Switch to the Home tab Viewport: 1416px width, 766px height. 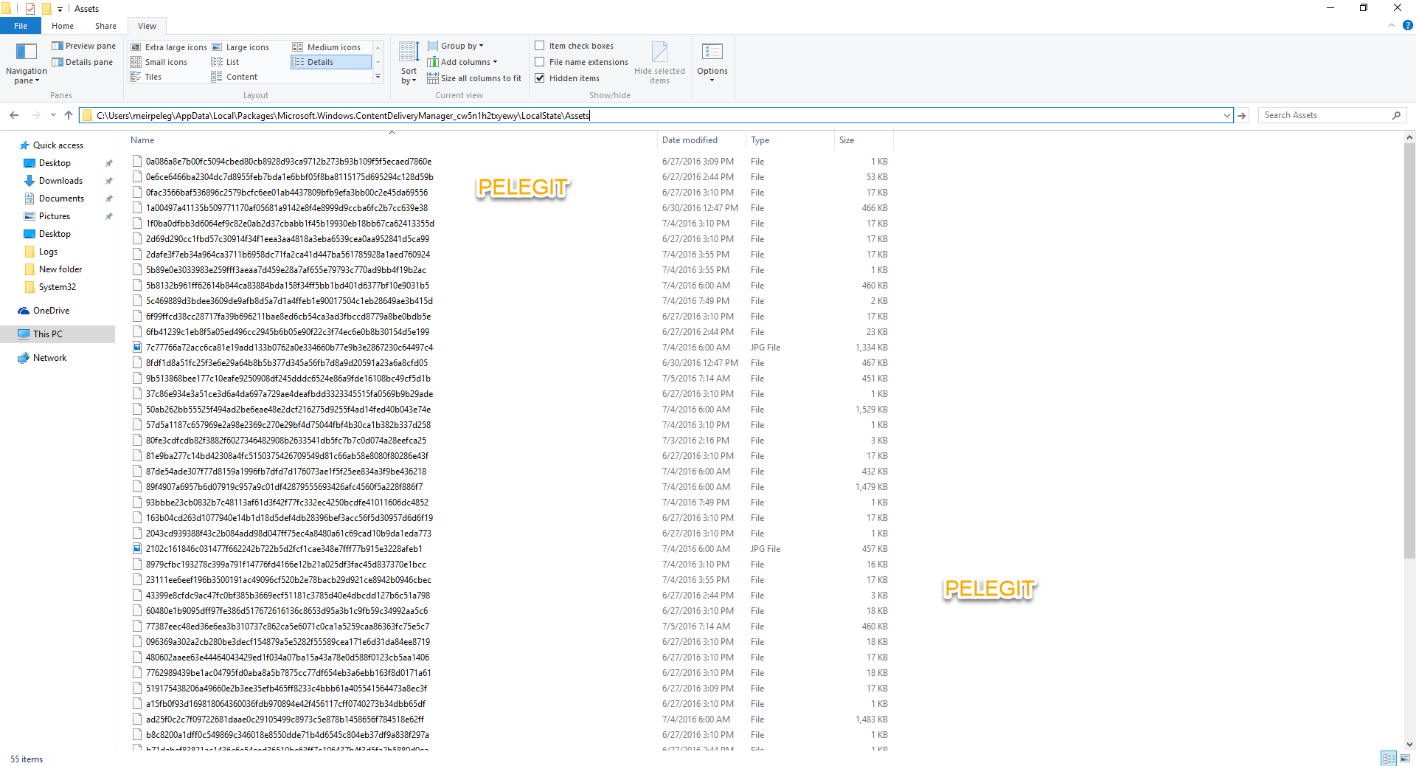click(x=63, y=26)
